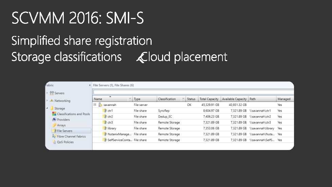Click the File Servers (1), File Shares (6) title

pos(114,85)
